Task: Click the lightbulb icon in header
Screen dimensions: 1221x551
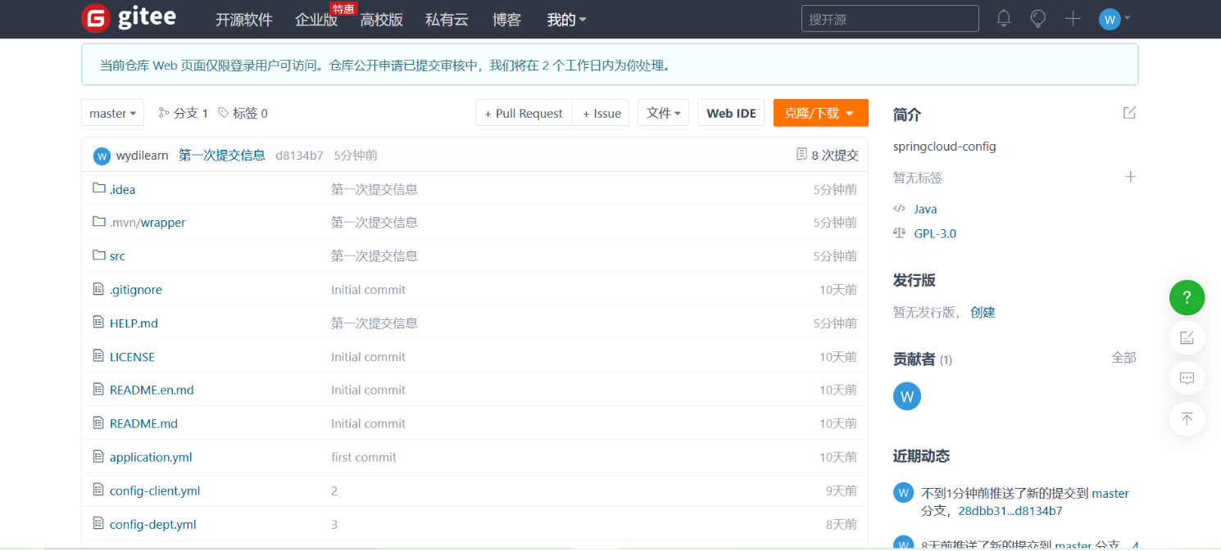Action: (x=1038, y=19)
